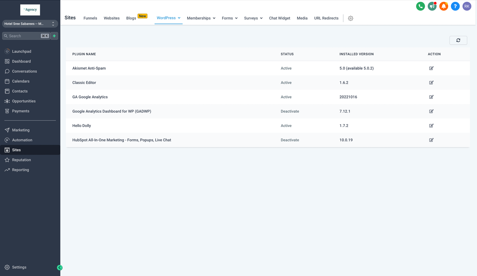Switch to the Funnels tab
477x276 pixels.
click(x=90, y=18)
